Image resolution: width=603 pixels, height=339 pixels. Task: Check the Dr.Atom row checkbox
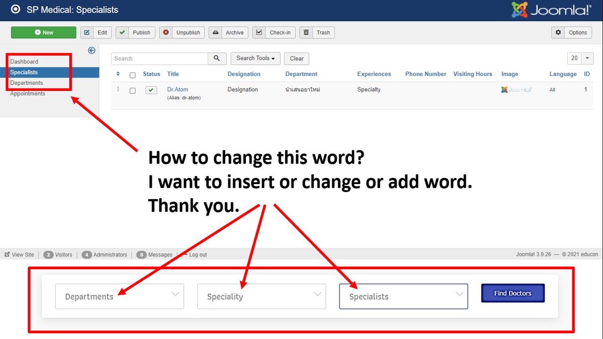[x=132, y=90]
